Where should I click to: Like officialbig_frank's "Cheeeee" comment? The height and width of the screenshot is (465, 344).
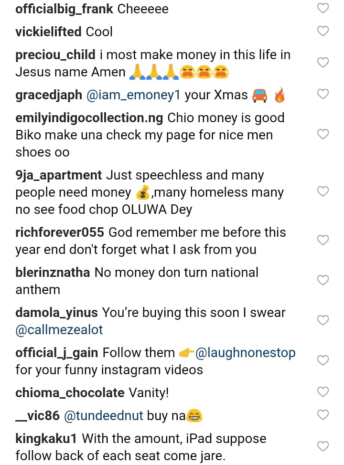(x=323, y=8)
